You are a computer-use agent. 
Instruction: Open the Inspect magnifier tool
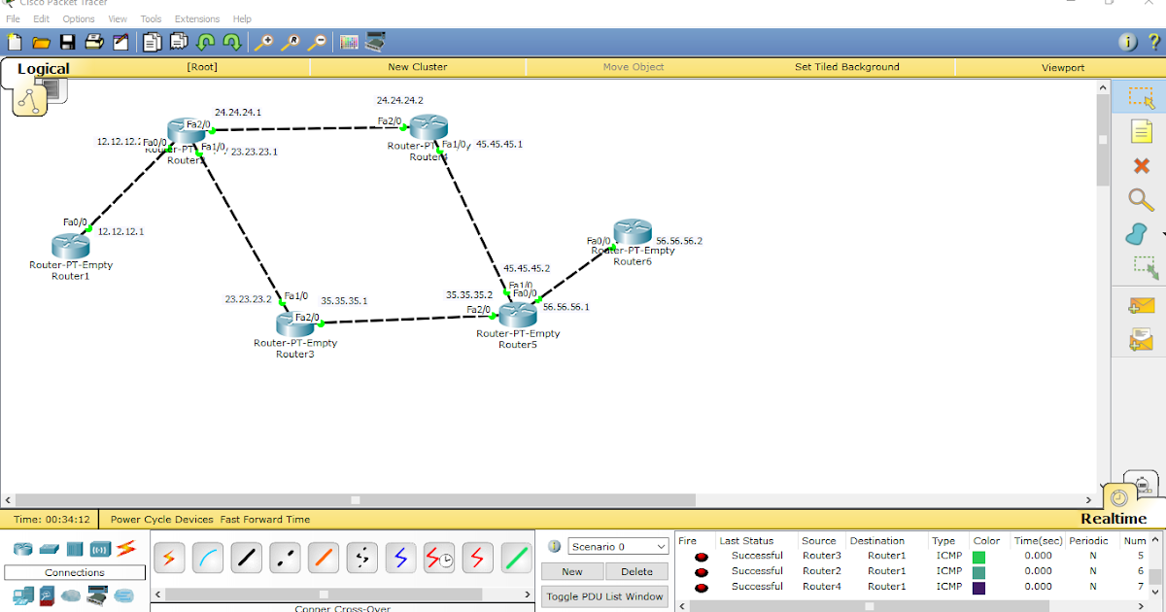coord(1140,199)
